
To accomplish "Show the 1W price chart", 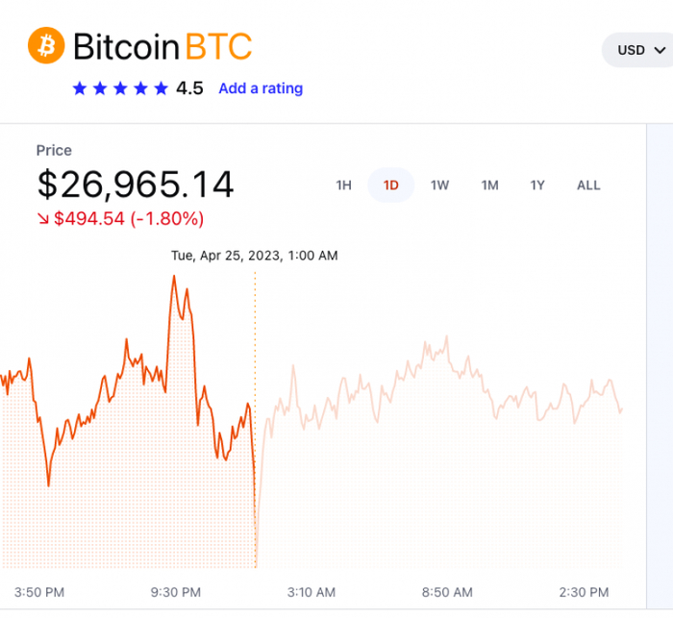I will (439, 185).
